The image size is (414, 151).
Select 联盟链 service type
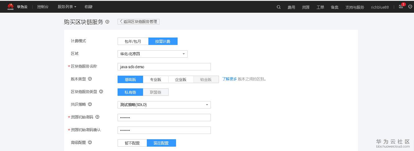[x=156, y=92]
